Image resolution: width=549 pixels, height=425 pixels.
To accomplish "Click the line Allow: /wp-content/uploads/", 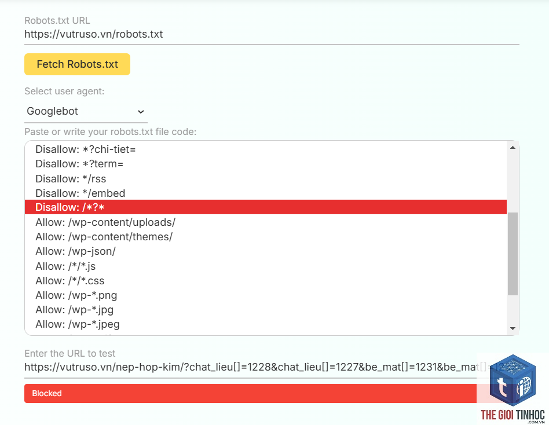I will click(x=105, y=222).
